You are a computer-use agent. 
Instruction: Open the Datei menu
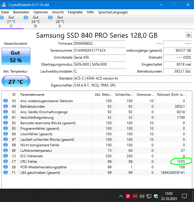click(5, 12)
